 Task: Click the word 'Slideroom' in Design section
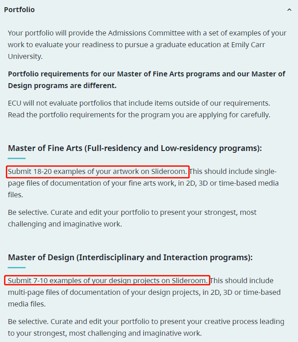coord(189,281)
